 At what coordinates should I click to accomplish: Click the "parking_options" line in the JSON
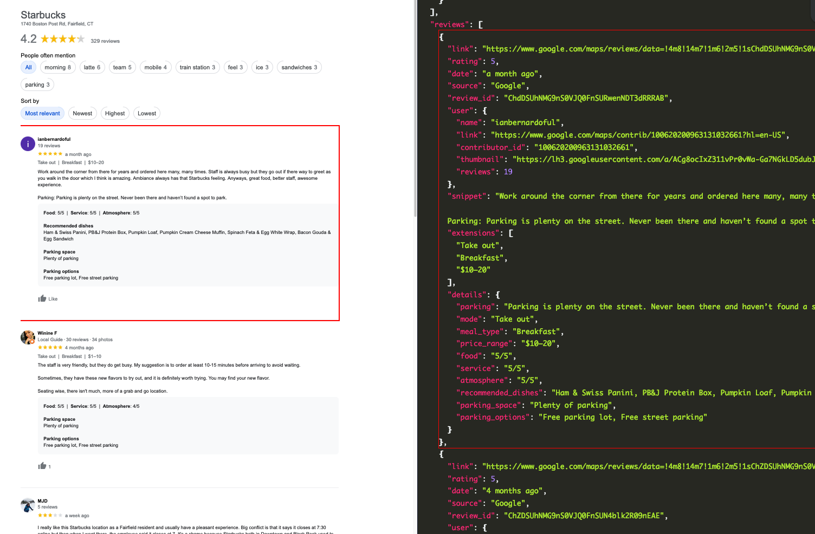pyautogui.click(x=581, y=417)
